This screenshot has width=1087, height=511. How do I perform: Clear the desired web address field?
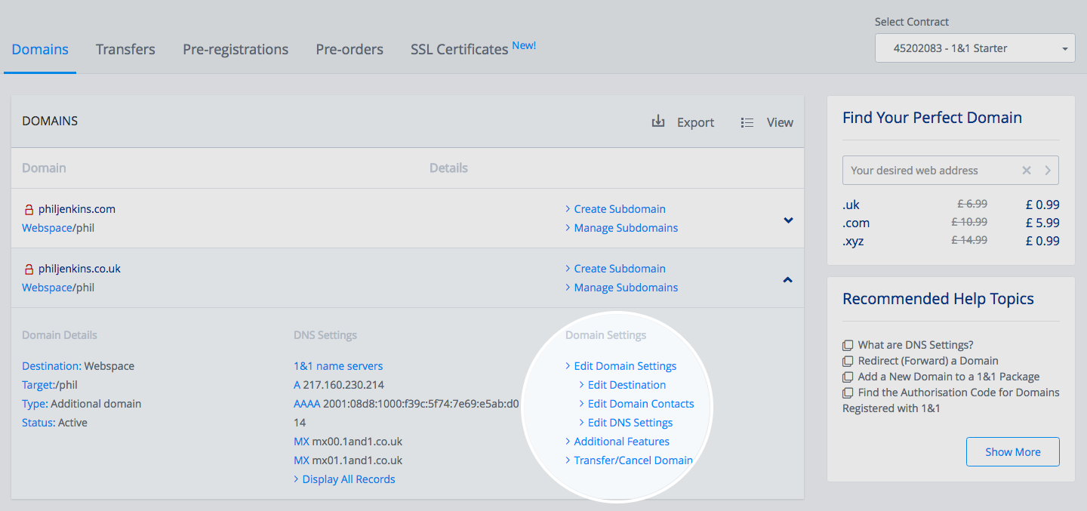(1027, 171)
